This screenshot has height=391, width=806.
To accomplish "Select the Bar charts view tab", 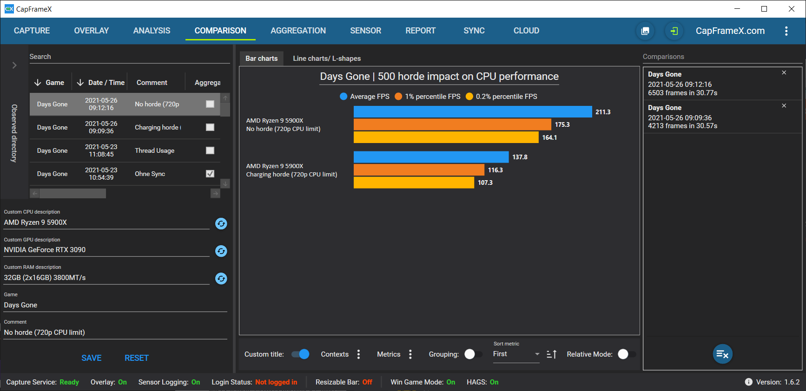I will pyautogui.click(x=261, y=59).
